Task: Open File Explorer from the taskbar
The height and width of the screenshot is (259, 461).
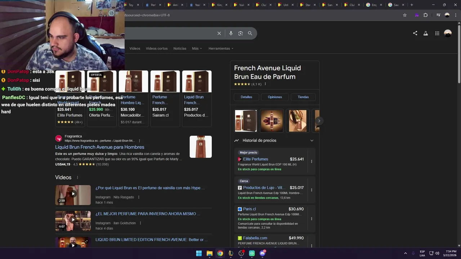Action: 209,253
